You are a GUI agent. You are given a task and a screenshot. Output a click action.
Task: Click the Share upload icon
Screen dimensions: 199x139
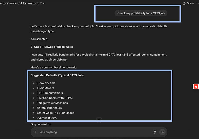pos(184,3)
